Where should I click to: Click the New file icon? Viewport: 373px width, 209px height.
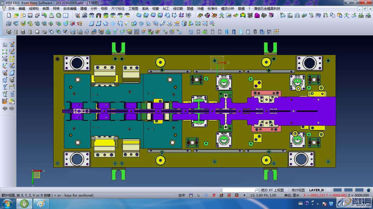9,16
